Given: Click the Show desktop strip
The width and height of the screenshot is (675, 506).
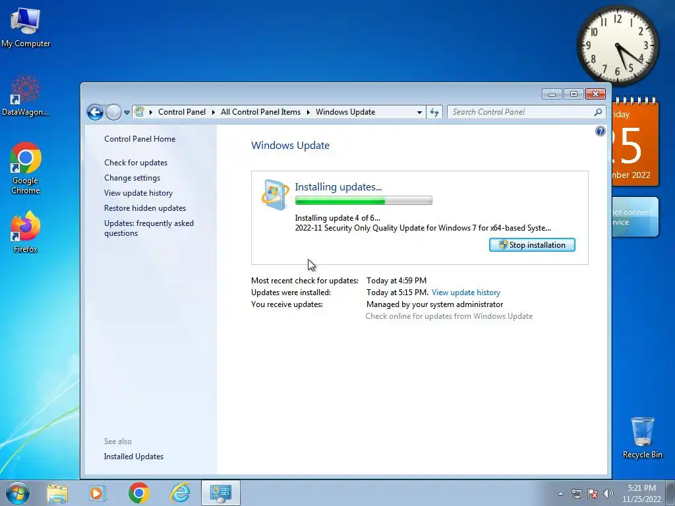Looking at the screenshot, I should coord(670,493).
